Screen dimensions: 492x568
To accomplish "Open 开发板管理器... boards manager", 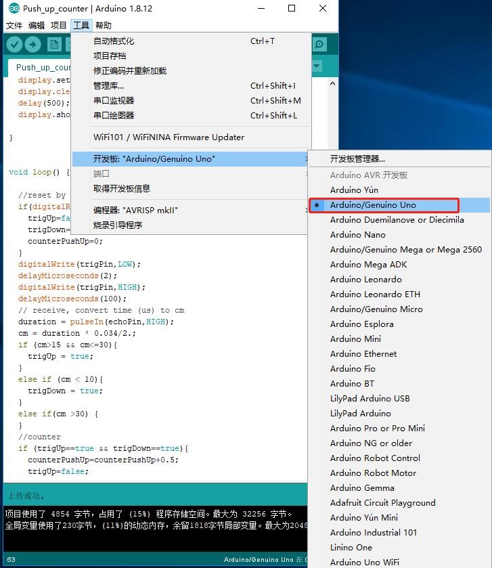I will pos(357,159).
